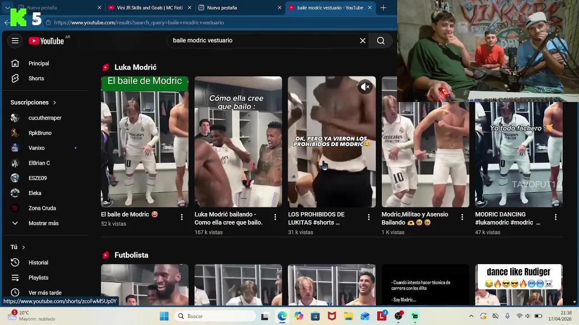
Task: Open options for El baile de Modric short
Action: (x=182, y=217)
